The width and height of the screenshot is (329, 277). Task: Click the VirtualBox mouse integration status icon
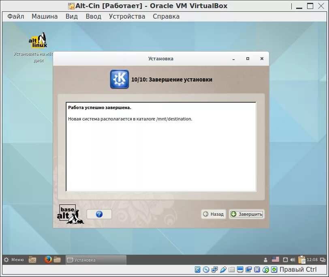tap(266, 270)
